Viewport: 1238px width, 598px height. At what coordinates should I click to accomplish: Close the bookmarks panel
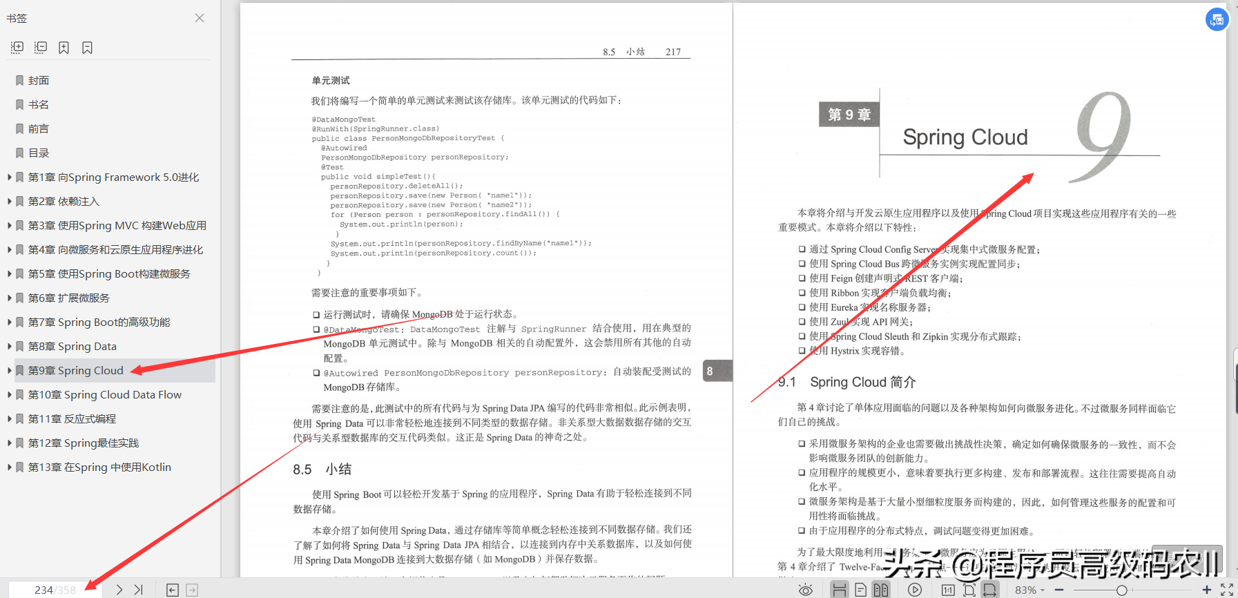(200, 18)
